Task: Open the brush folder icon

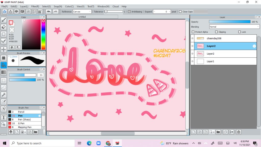Action: (35, 132)
